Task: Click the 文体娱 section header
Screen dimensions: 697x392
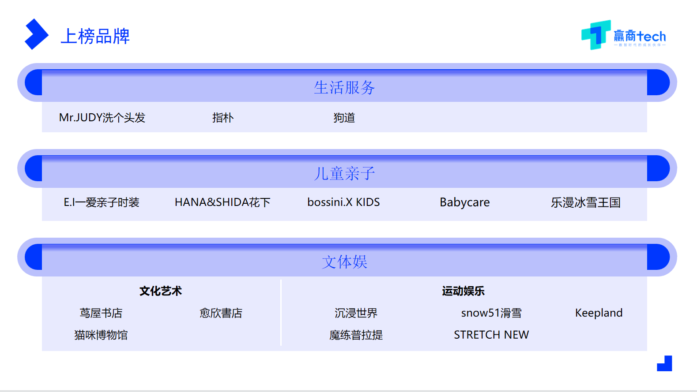Action: point(344,262)
